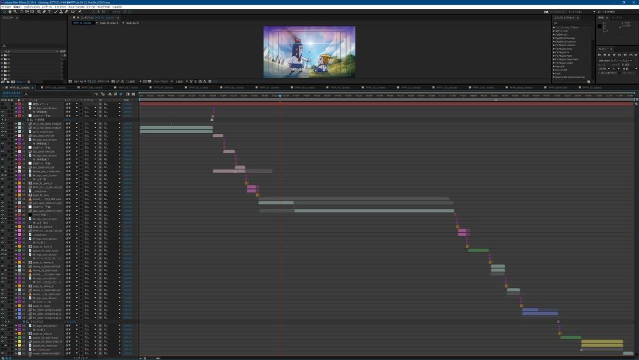Select the Type text tool
The height and width of the screenshot is (360, 639).
pos(49,12)
